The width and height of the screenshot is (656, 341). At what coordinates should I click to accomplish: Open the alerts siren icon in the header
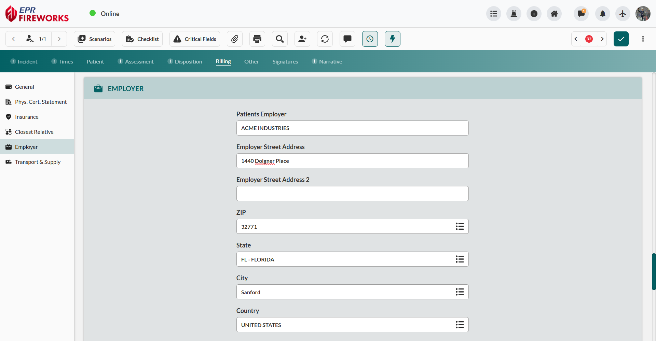(514, 14)
